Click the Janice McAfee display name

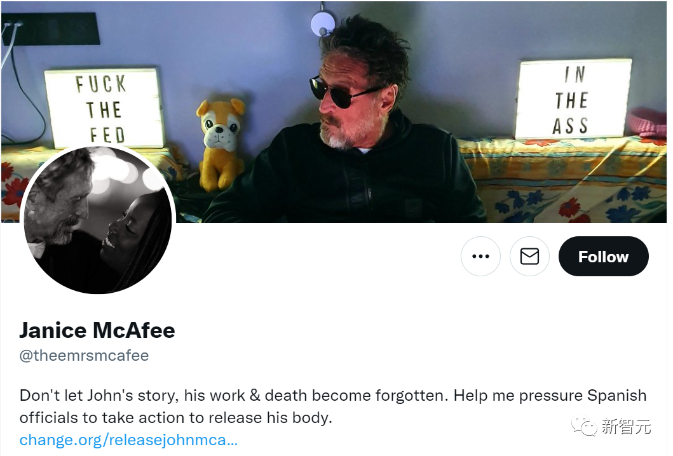pyautogui.click(x=97, y=330)
